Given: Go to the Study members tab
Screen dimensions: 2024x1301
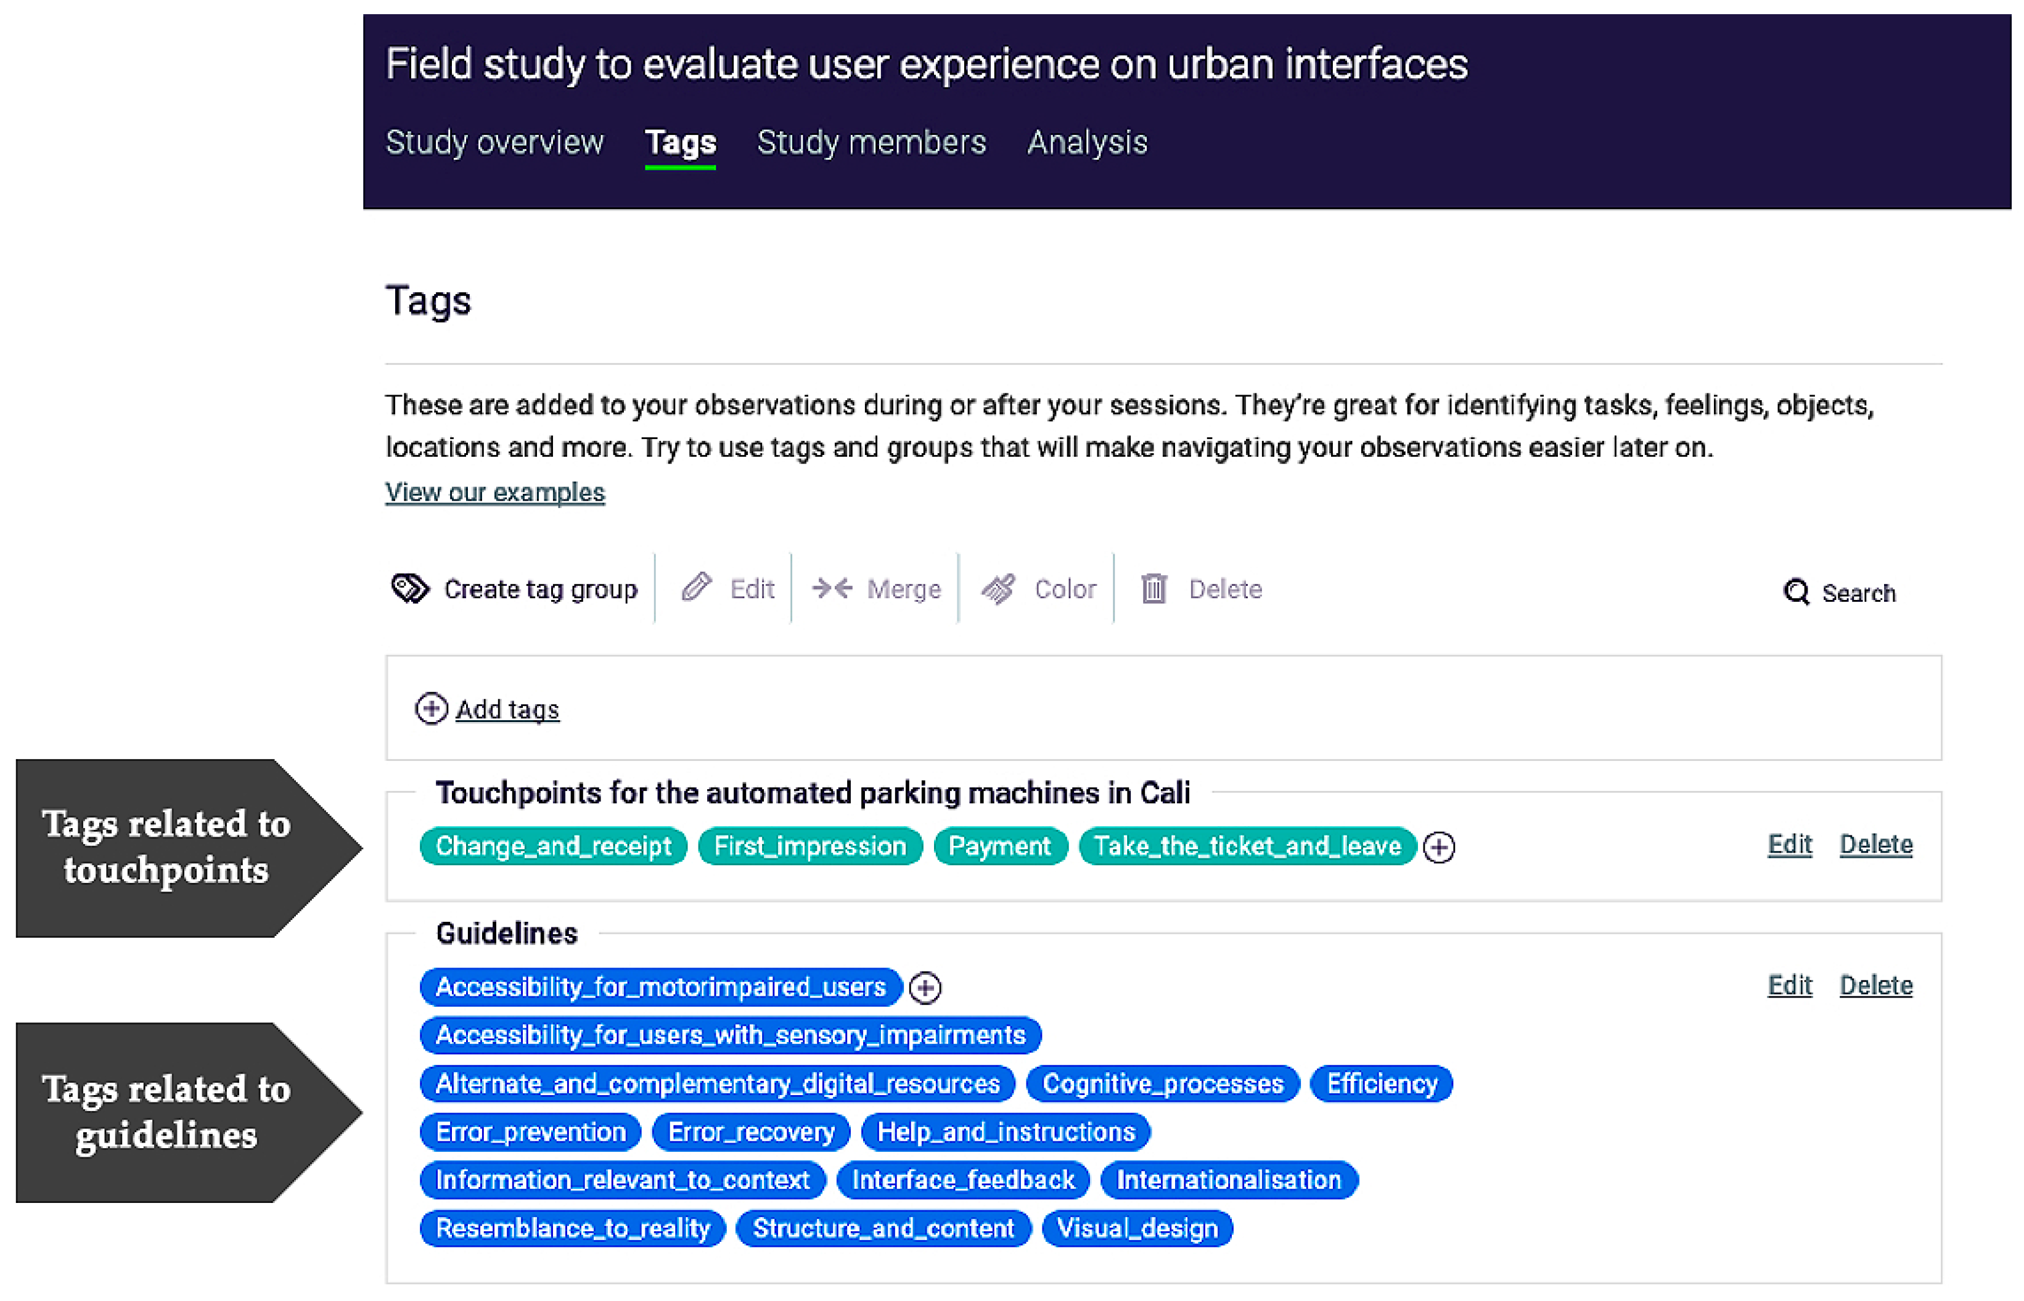Looking at the screenshot, I should tap(872, 142).
